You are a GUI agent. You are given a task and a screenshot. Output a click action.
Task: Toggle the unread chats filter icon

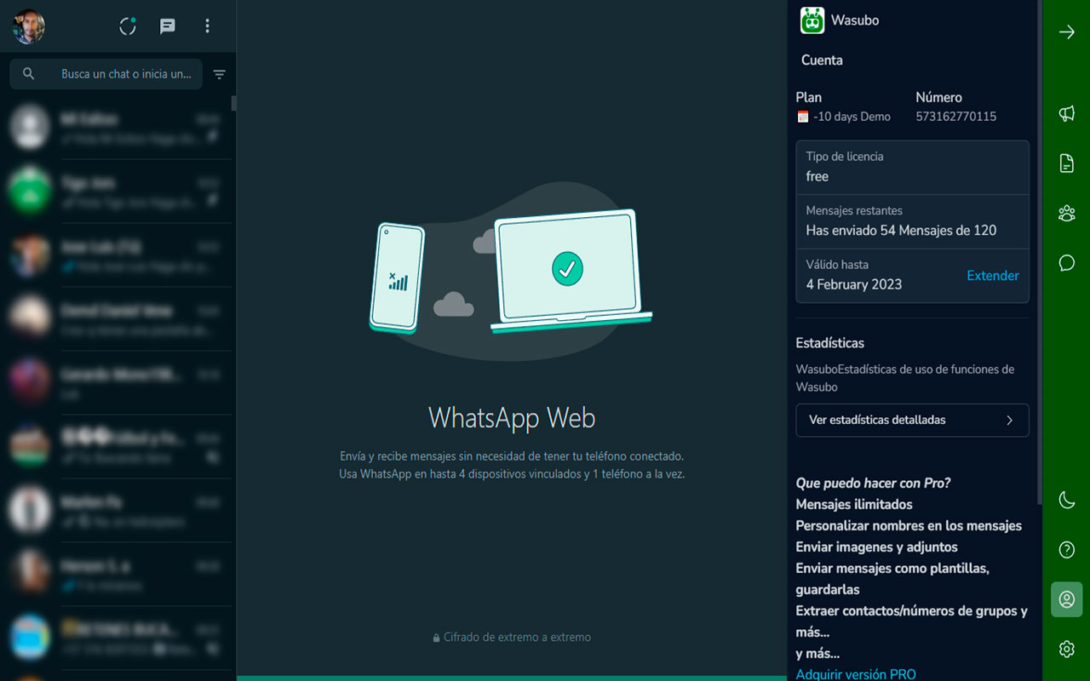pos(219,75)
